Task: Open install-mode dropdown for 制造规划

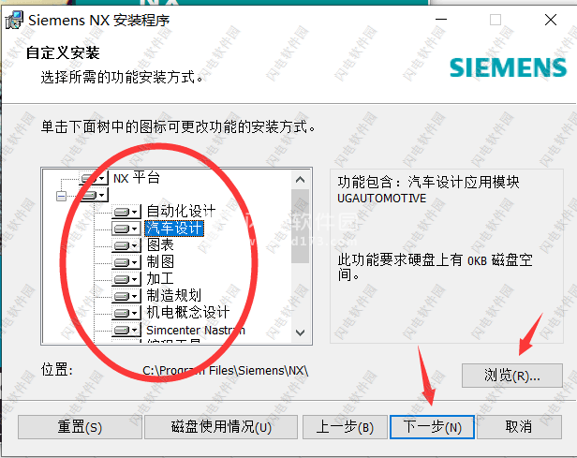Action: pos(126,296)
